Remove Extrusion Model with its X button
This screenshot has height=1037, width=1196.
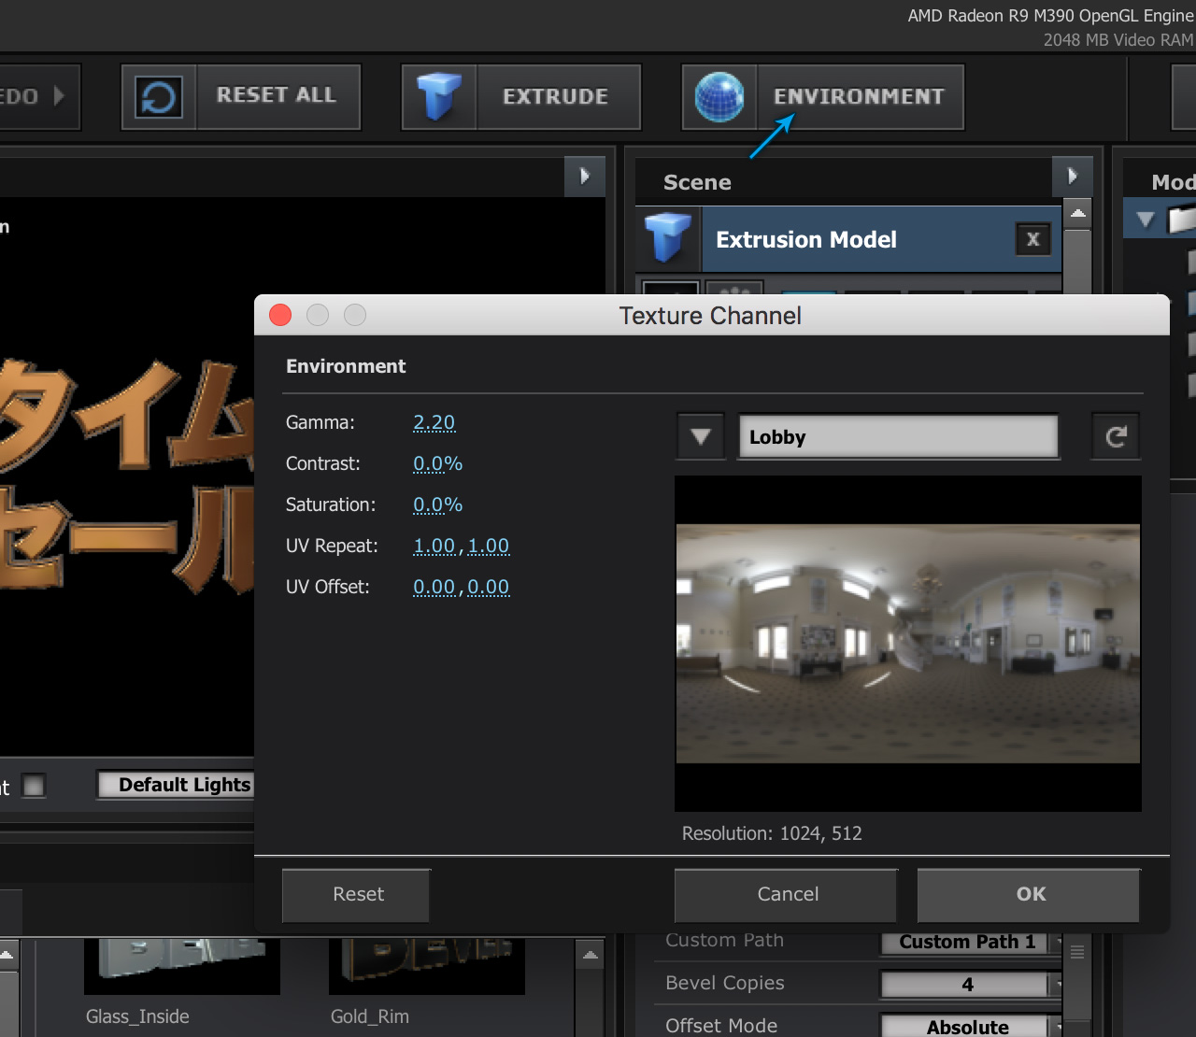point(1032,239)
